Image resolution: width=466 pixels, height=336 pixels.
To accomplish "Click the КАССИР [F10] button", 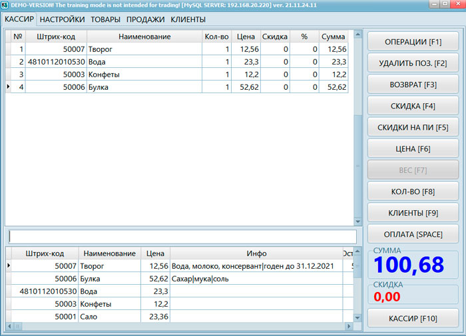I will [x=413, y=319].
